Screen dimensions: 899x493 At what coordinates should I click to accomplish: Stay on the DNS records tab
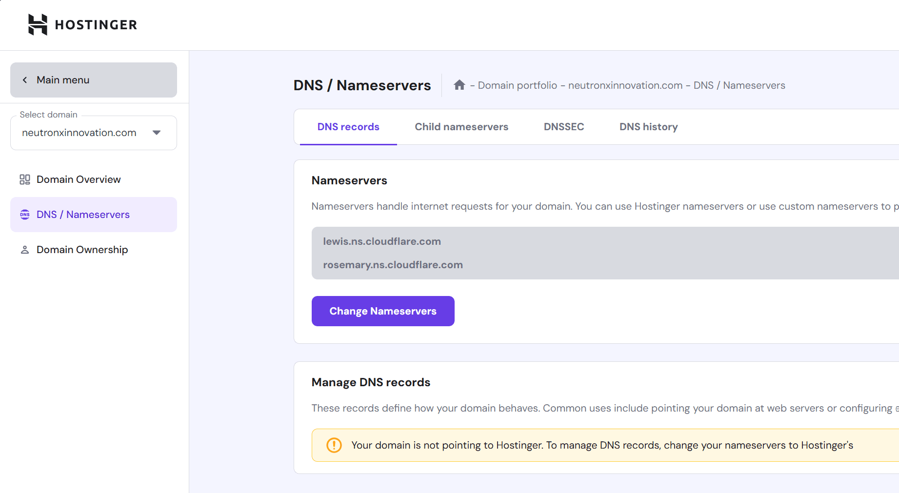(348, 126)
